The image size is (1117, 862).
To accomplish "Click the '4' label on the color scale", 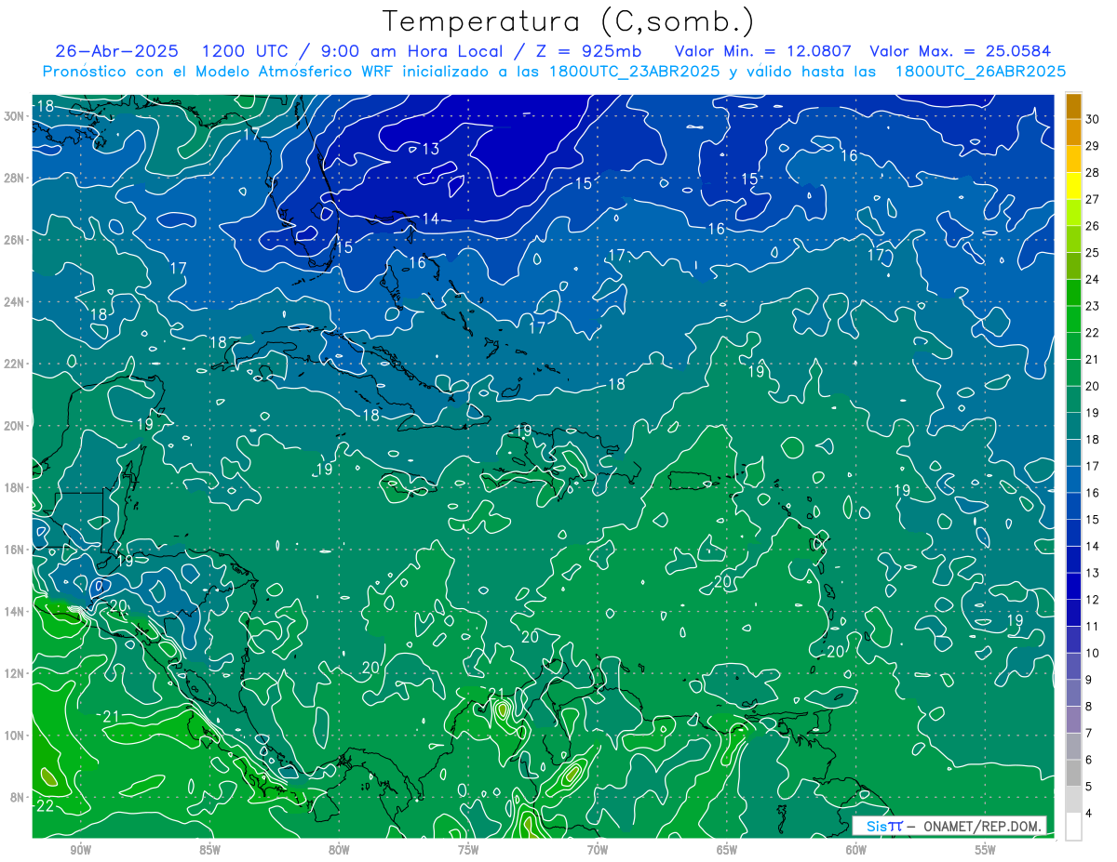I will click(1088, 815).
